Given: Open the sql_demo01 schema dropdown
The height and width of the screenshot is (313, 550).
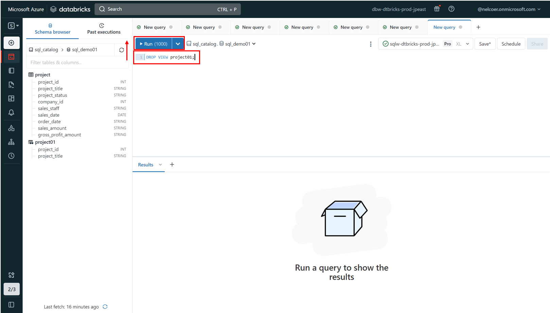Looking at the screenshot, I should tap(237, 44).
